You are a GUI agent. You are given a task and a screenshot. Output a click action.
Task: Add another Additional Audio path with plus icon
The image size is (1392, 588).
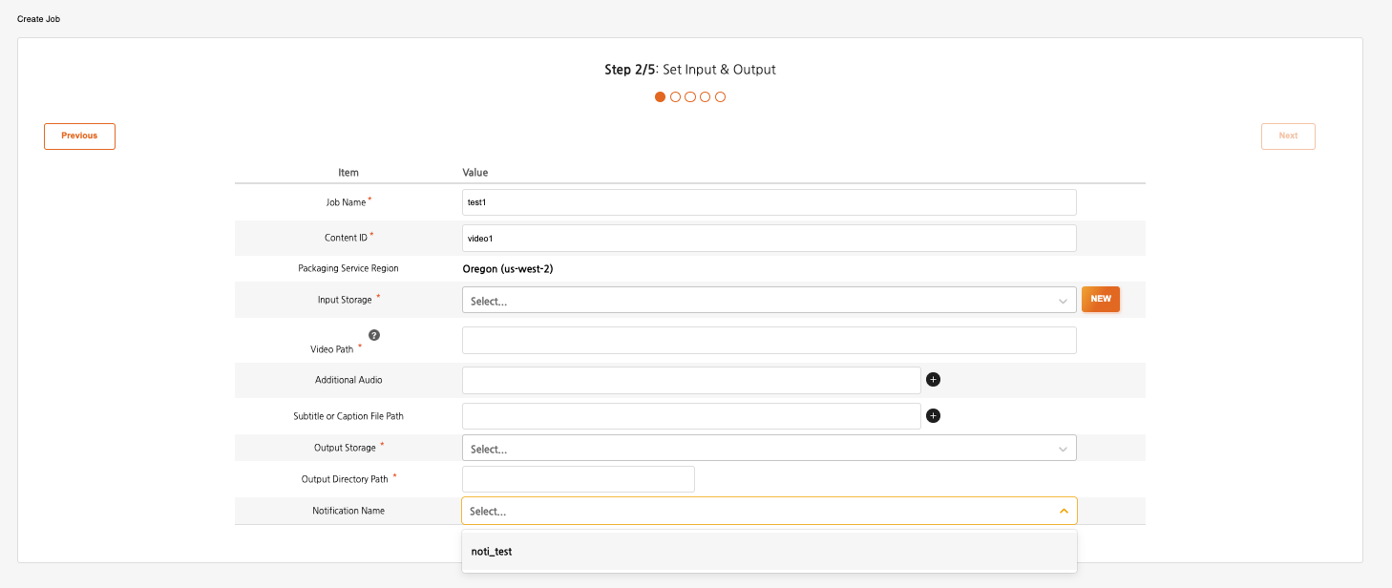pyautogui.click(x=934, y=380)
